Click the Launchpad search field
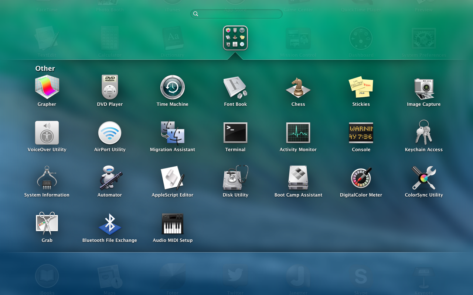The height and width of the screenshot is (295, 473). click(x=236, y=14)
